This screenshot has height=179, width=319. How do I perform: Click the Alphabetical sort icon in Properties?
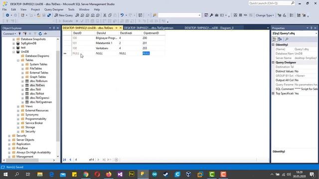[x=280, y=39]
